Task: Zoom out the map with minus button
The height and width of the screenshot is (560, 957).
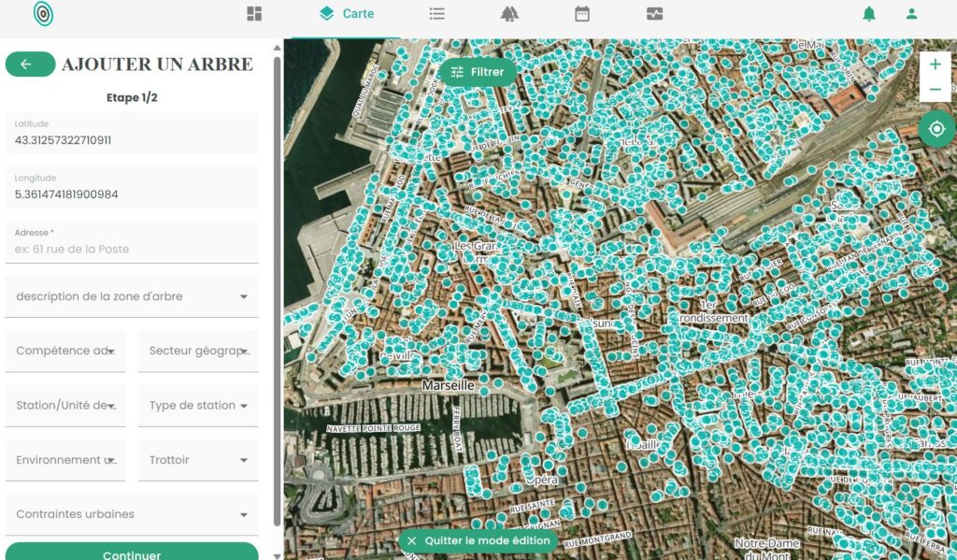Action: [x=935, y=89]
